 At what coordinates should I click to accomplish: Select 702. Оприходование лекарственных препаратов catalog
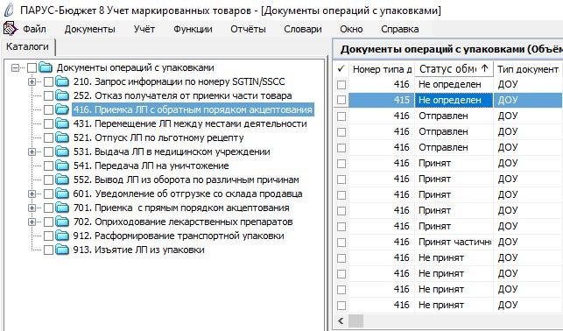coord(183,222)
